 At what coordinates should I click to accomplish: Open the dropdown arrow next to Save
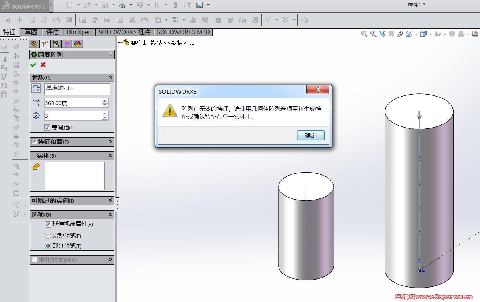click(114, 5)
